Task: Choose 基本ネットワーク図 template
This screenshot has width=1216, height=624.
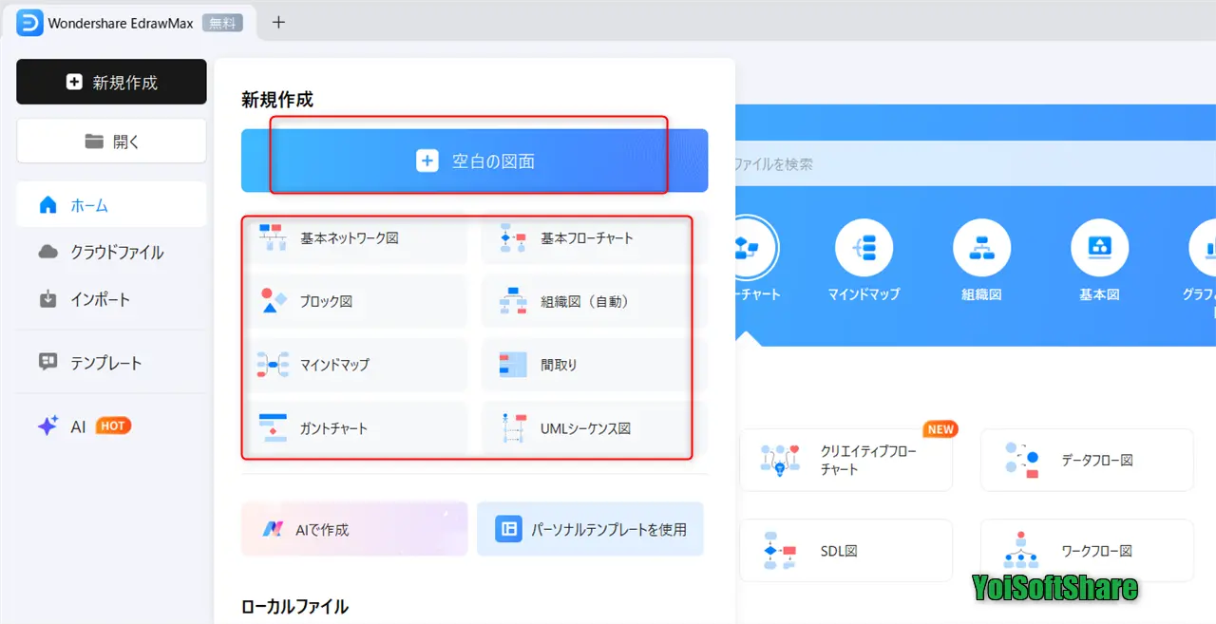Action: [x=353, y=237]
